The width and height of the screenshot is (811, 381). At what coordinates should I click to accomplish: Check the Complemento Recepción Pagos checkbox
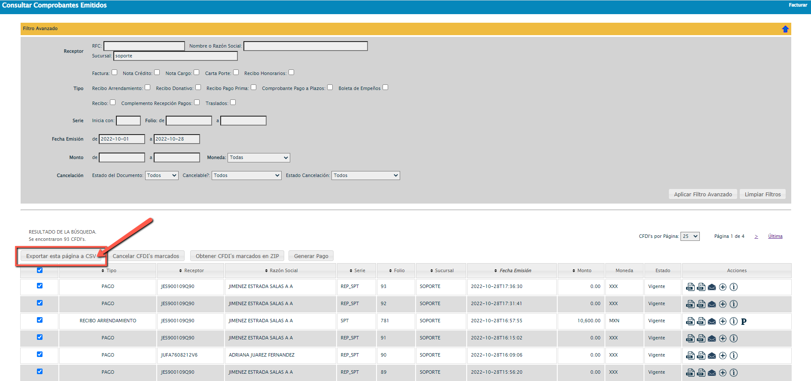click(x=197, y=102)
